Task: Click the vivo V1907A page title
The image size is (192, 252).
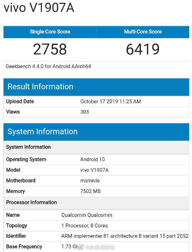Action: (x=39, y=8)
